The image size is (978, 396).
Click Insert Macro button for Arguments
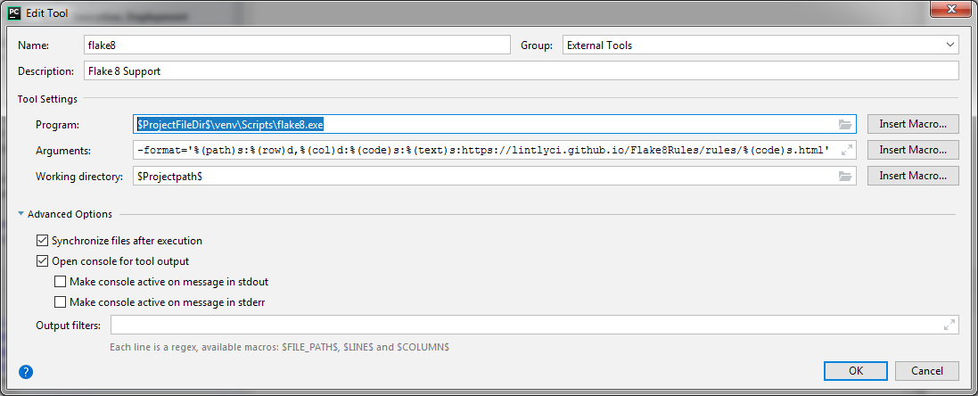[913, 151]
